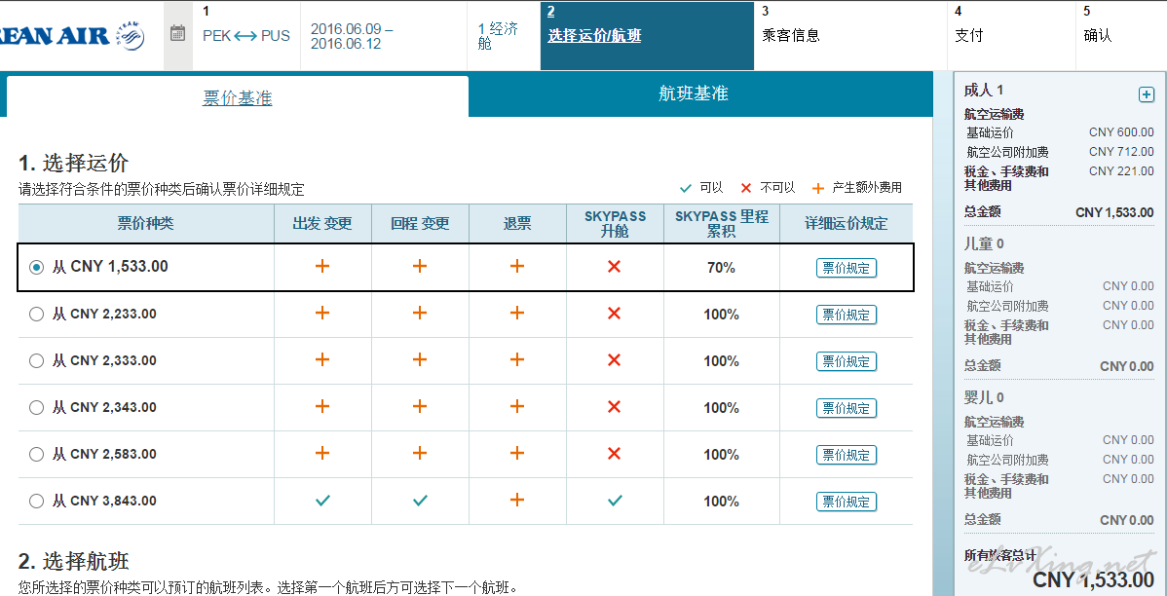Click the 婴儿 0 heading in summary

[984, 397]
